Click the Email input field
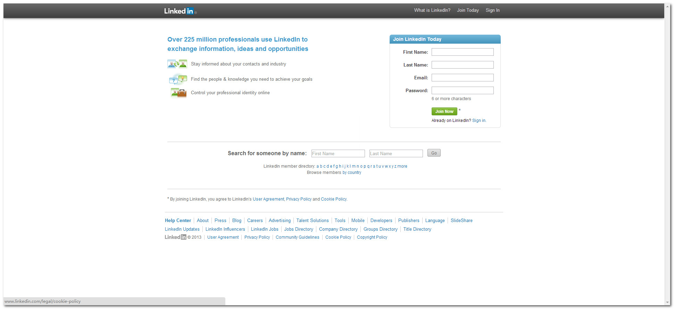The height and width of the screenshot is (309, 674). pos(462,78)
